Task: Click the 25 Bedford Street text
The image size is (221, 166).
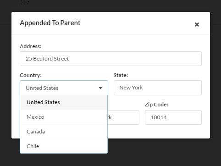Action: tap(47, 59)
